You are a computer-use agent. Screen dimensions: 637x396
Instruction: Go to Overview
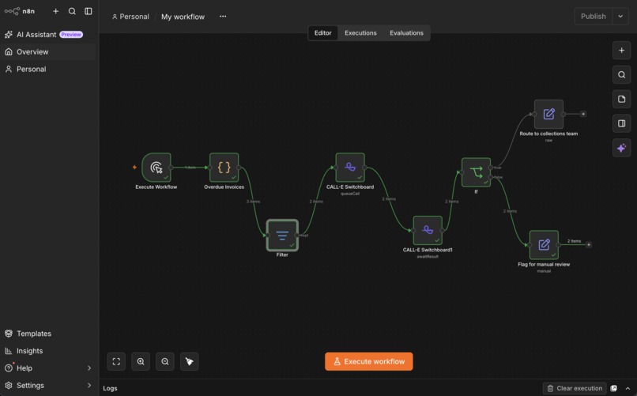(x=48, y=52)
